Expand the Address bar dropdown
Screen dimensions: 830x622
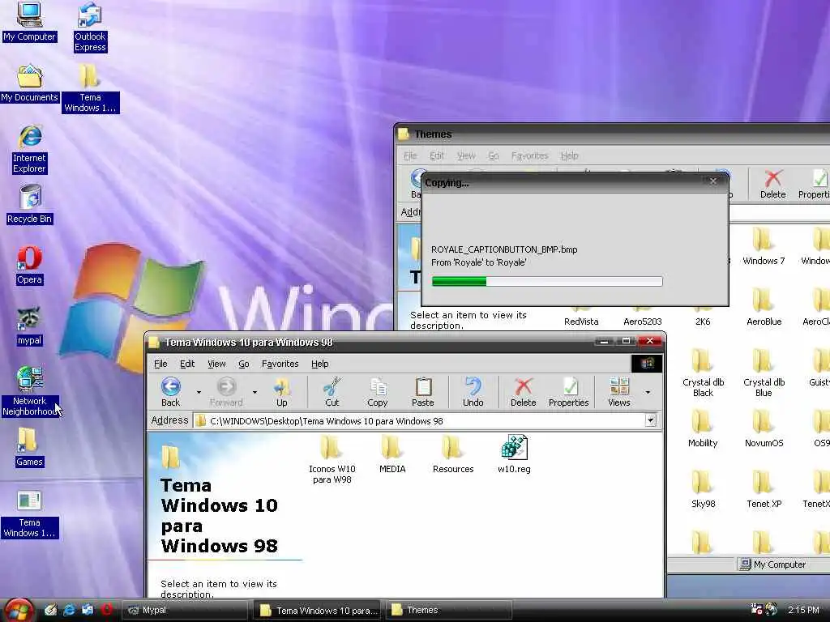[651, 420]
